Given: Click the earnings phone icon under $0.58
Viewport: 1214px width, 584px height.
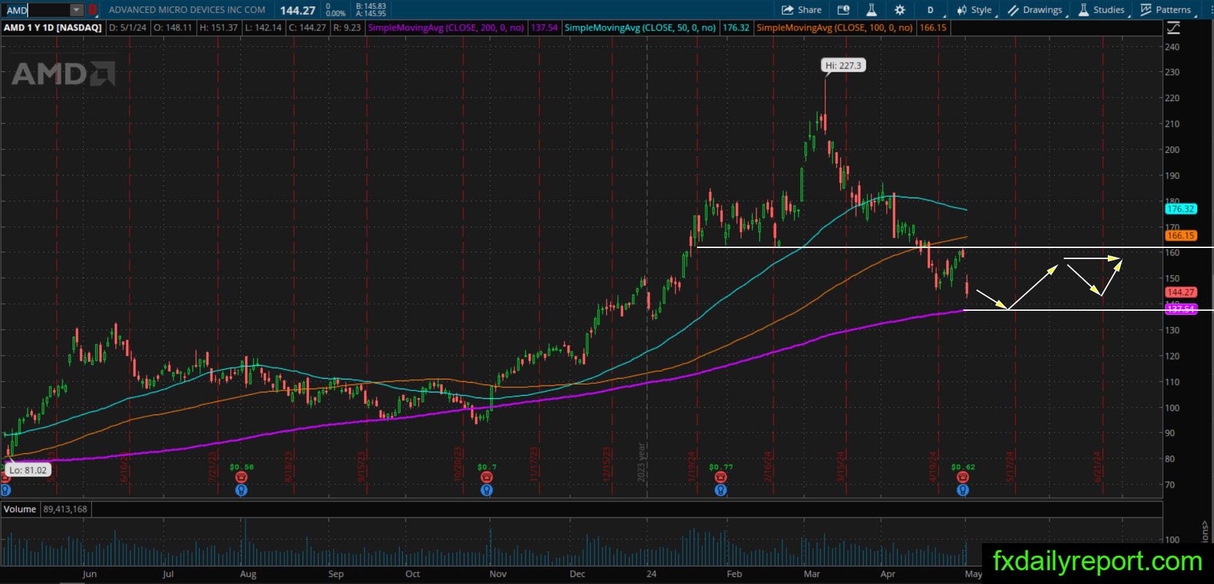Looking at the screenshot, I should click(x=242, y=477).
